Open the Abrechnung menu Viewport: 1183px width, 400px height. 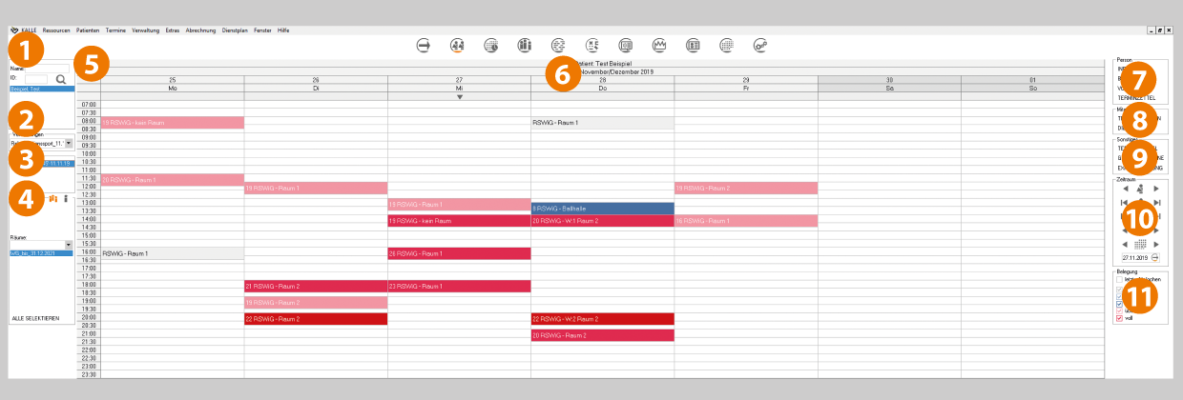coord(200,30)
